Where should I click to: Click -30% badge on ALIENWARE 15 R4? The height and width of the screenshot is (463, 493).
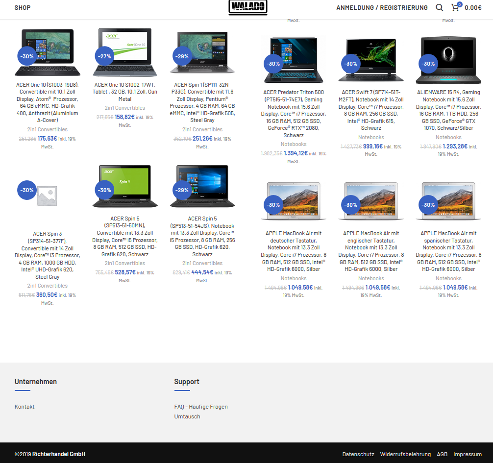[428, 64]
